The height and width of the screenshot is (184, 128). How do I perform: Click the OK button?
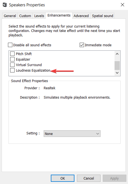(63, 178)
